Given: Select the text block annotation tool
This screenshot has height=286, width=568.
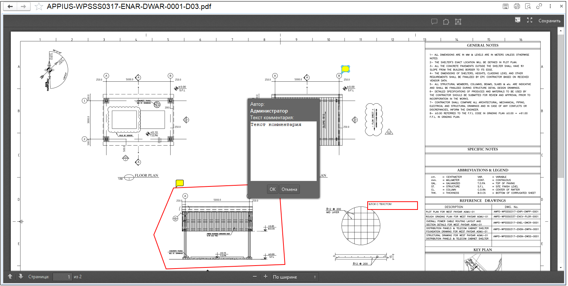Looking at the screenshot, I should pyautogui.click(x=458, y=22).
